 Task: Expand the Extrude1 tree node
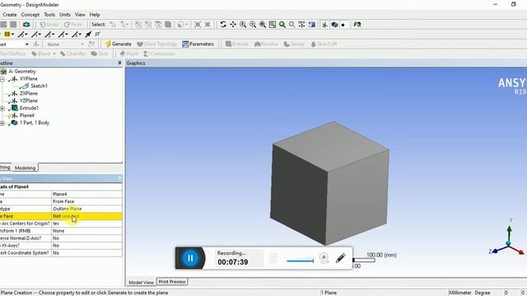click(x=2, y=109)
